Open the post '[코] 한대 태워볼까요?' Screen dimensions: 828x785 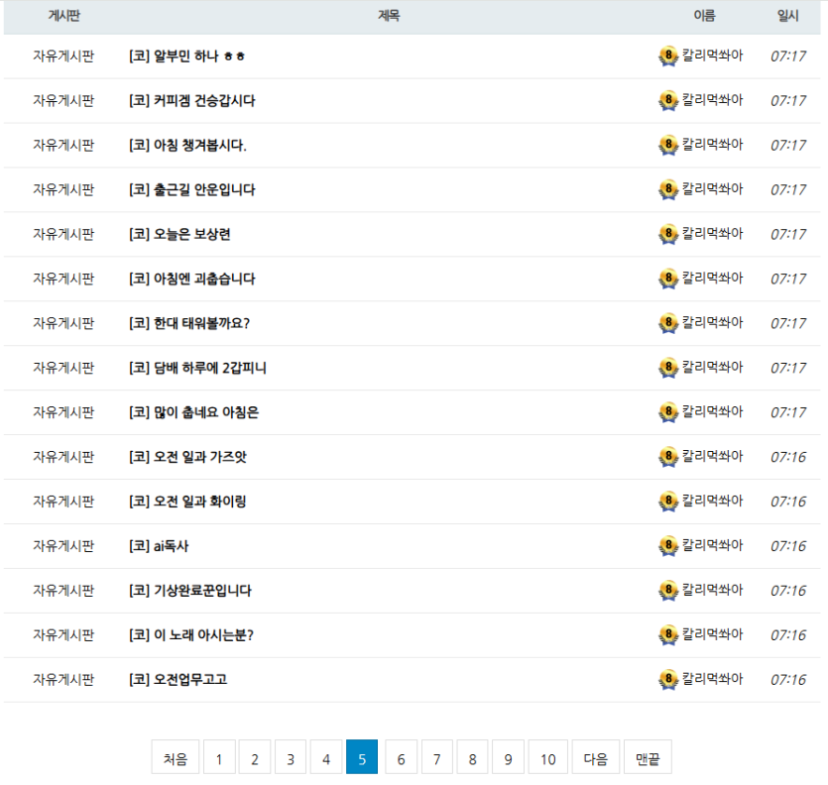point(189,323)
